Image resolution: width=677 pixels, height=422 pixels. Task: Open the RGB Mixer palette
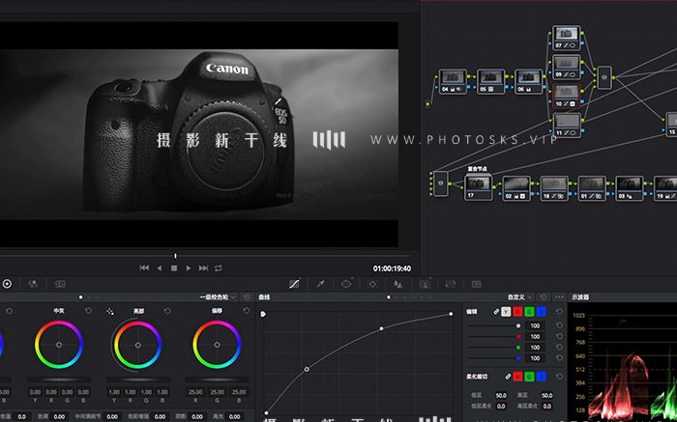[x=33, y=284]
